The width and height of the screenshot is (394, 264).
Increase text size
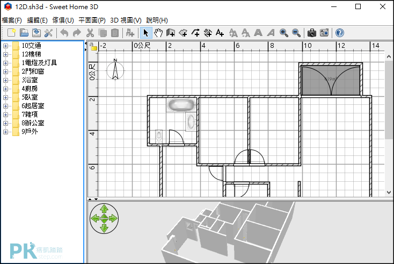(233, 33)
